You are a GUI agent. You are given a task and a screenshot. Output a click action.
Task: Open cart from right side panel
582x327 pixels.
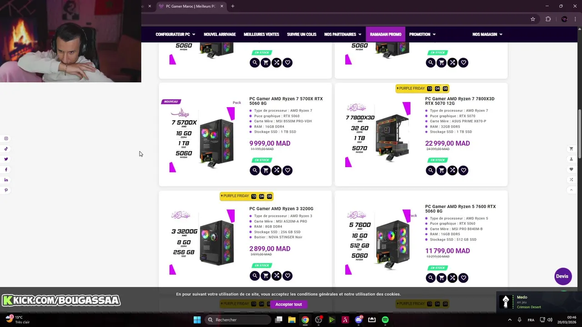(572, 149)
